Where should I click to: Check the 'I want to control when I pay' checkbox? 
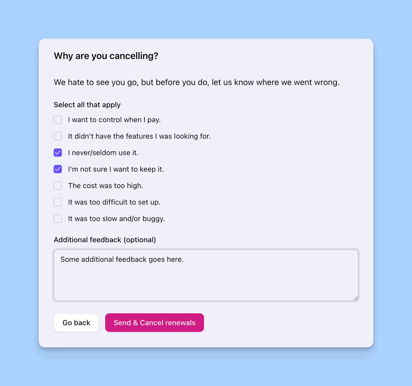pos(58,120)
